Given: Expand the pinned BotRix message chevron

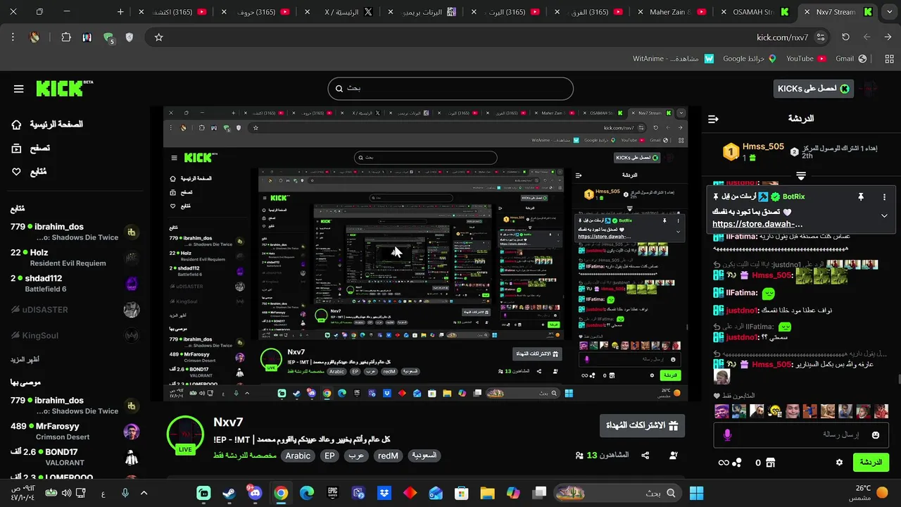Looking at the screenshot, I should coord(884,216).
